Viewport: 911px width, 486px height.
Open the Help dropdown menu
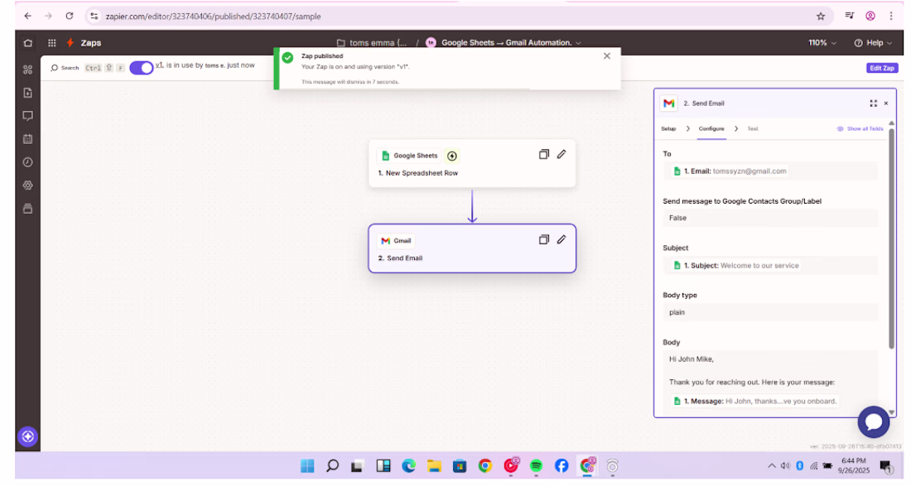(873, 43)
